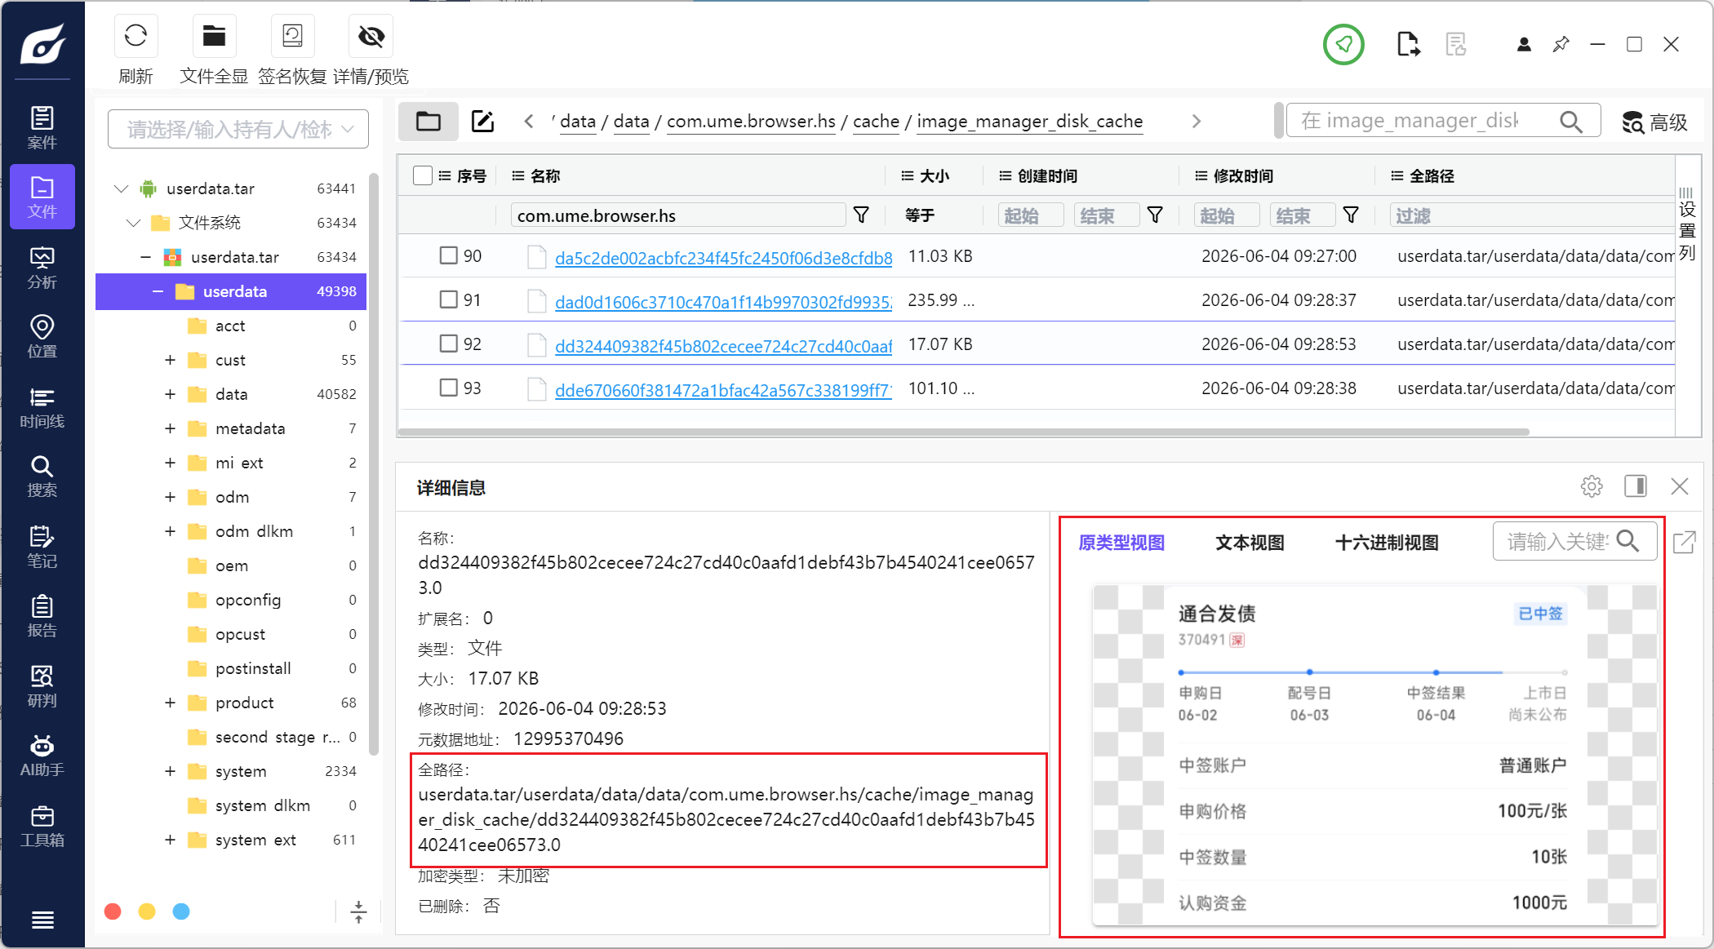Expand the system folder

170,771
